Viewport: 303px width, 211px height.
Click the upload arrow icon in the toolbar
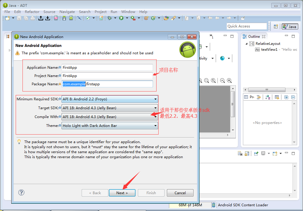pyautogui.click(x=41, y=18)
